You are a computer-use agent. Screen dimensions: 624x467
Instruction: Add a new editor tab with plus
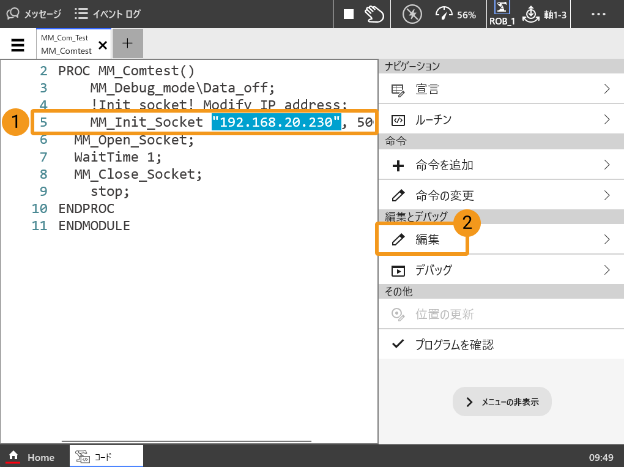127,43
